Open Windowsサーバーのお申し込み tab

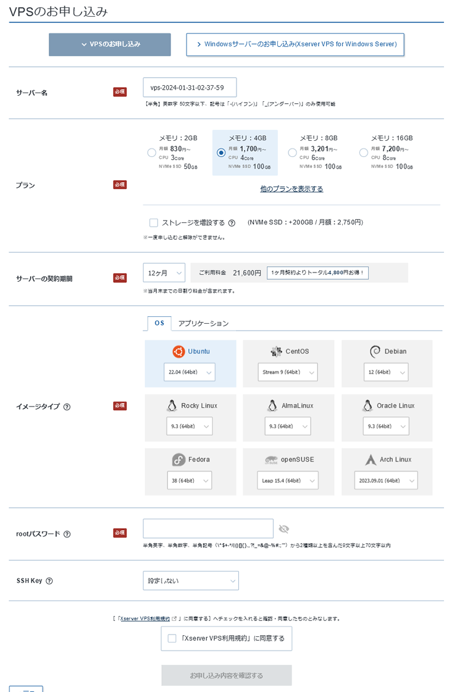click(x=295, y=44)
